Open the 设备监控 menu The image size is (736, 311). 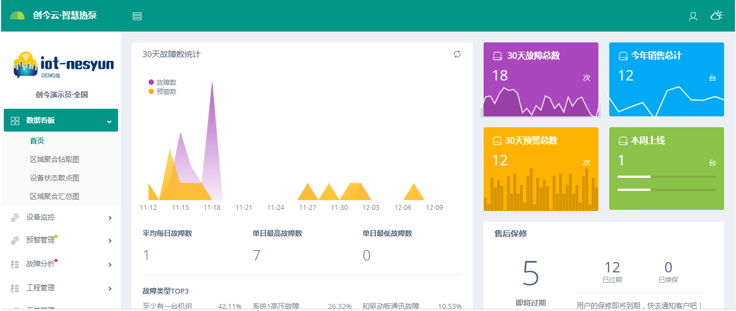61,217
